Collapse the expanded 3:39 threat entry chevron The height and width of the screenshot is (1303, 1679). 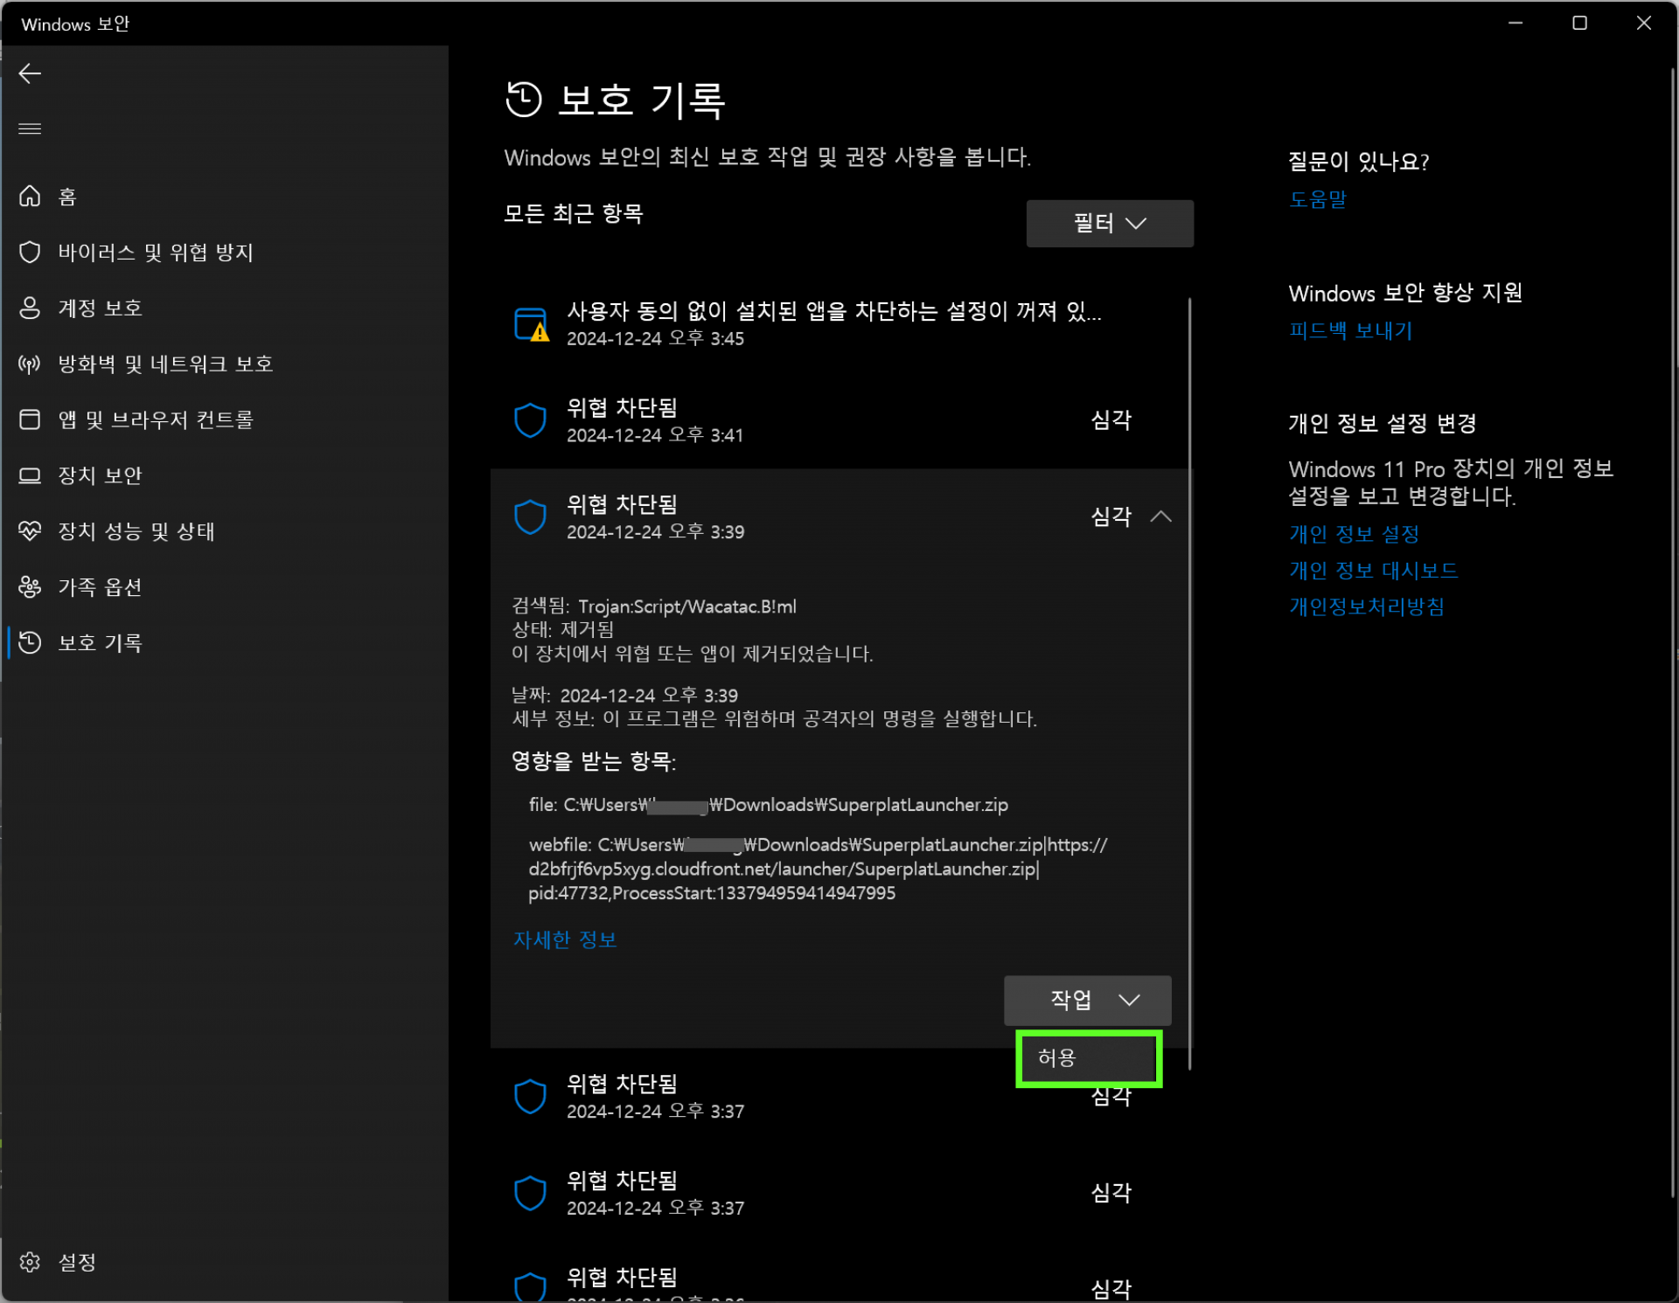pyautogui.click(x=1160, y=517)
